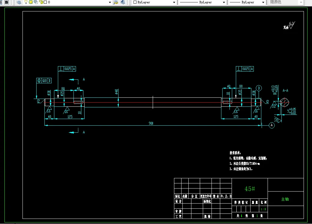Image resolution: width=312 pixels, height=224 pixels.
Task: Open the ByLayer linetype dropdown
Action: click(224, 2)
